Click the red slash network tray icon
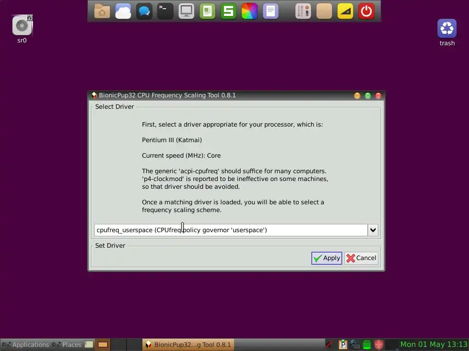The image size is (469, 351). 329,345
